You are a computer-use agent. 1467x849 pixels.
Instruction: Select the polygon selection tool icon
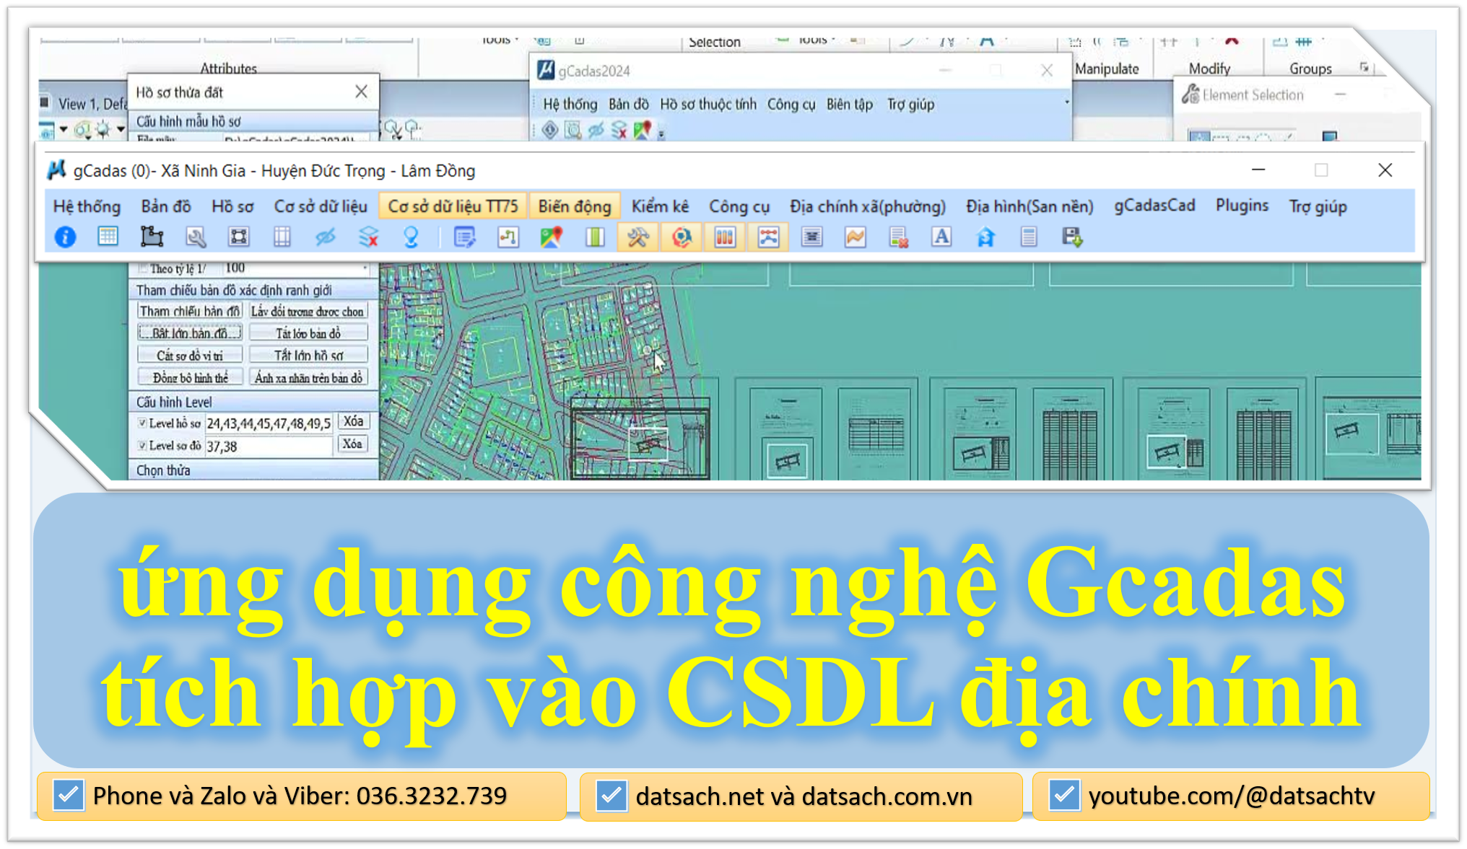point(152,237)
